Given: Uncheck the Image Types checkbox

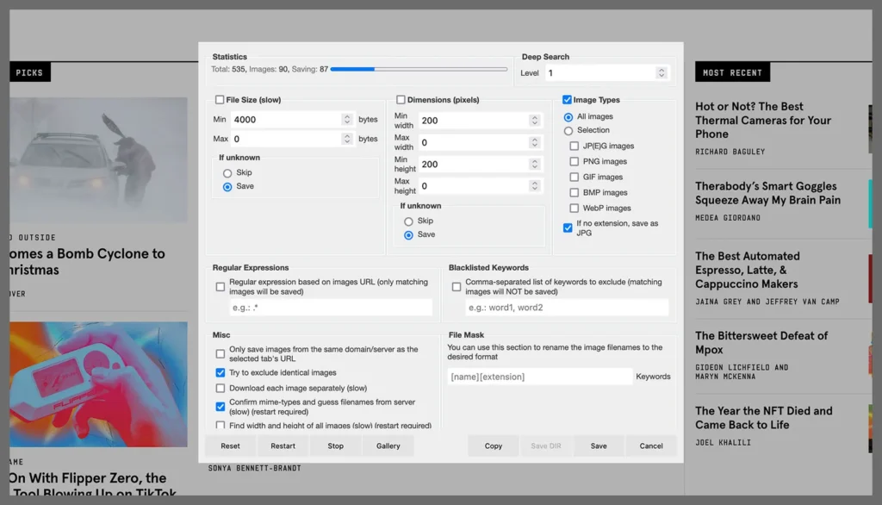Looking at the screenshot, I should click(x=567, y=100).
